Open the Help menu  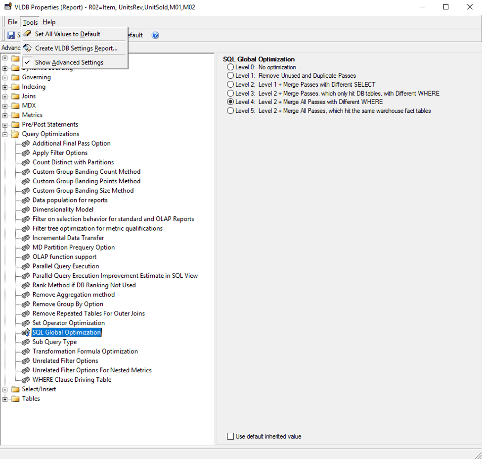point(49,22)
